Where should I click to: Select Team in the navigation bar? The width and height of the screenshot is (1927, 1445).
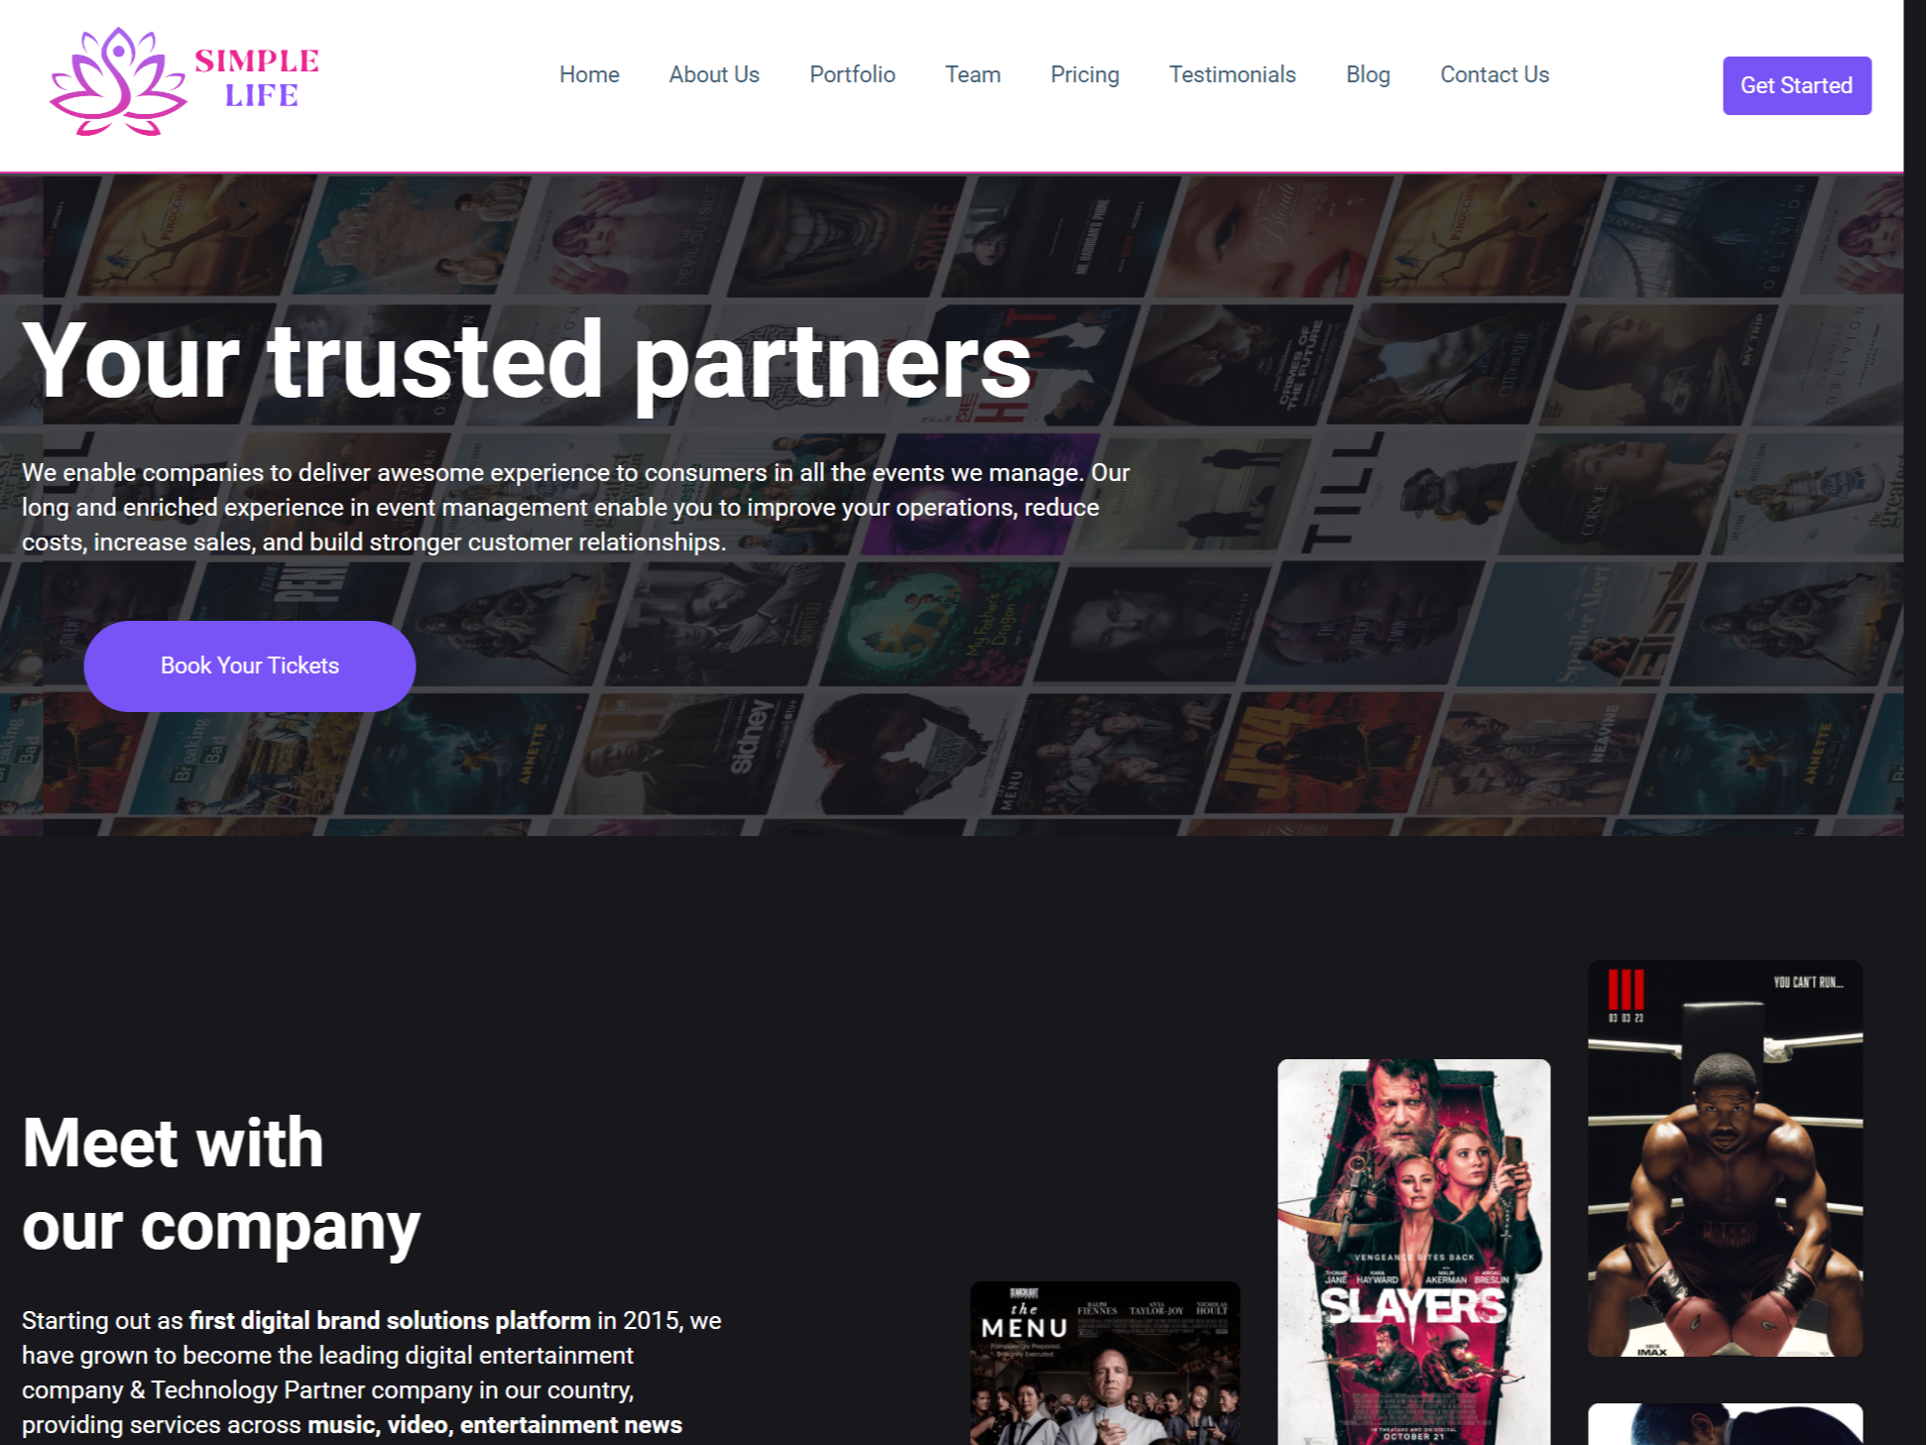pos(973,74)
